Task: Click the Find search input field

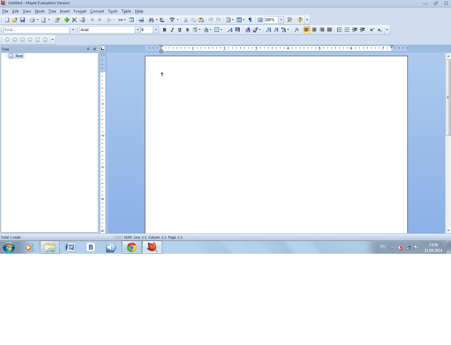Action: tap(36, 30)
